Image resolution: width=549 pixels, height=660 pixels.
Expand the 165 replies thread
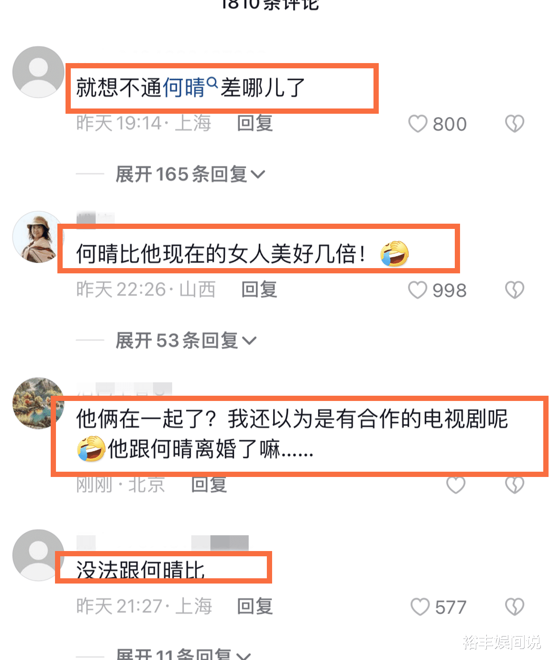tap(190, 174)
